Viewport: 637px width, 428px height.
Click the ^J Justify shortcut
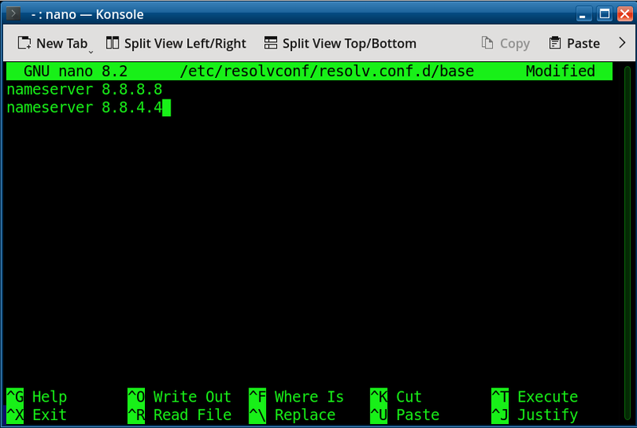(534, 415)
